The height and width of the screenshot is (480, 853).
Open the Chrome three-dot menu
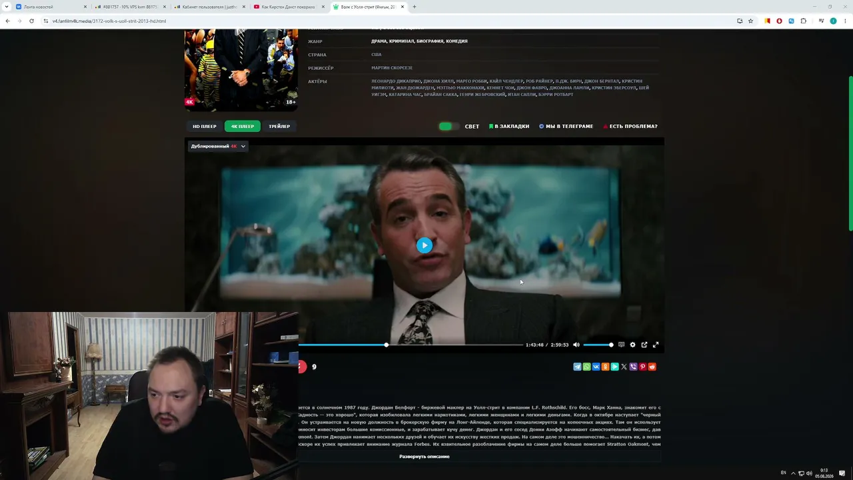point(844,21)
